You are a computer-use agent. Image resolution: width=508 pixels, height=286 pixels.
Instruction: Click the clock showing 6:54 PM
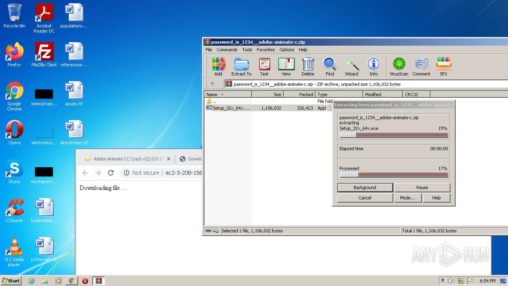[488, 281]
